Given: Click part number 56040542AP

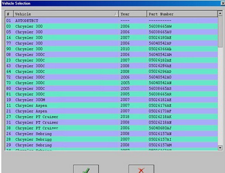Looking at the screenshot, I should tap(160, 43).
